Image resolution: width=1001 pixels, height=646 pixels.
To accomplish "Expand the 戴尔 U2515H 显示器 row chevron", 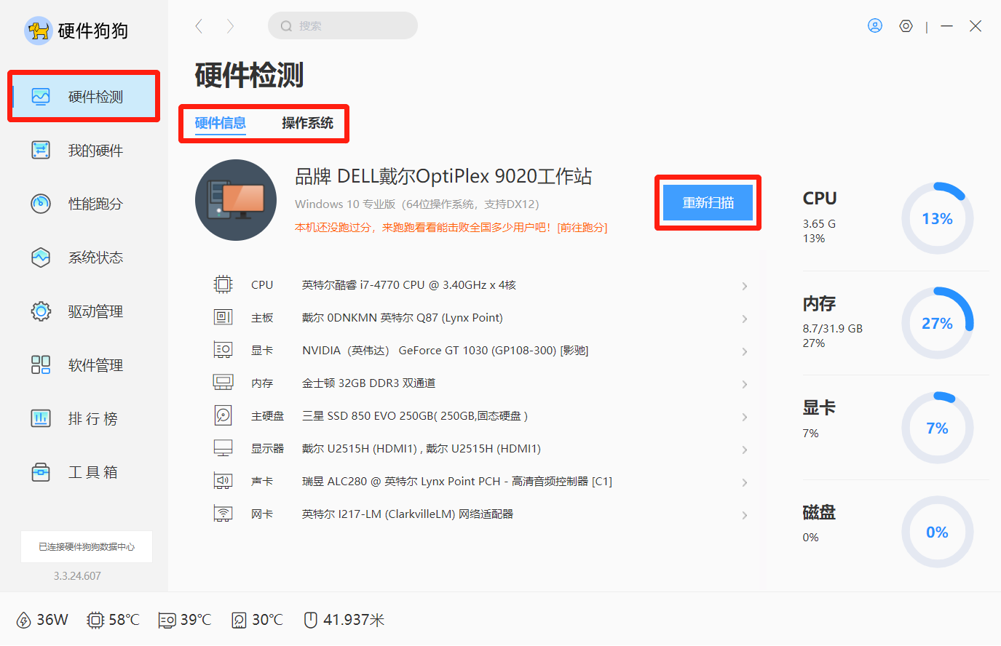I will pos(745,450).
